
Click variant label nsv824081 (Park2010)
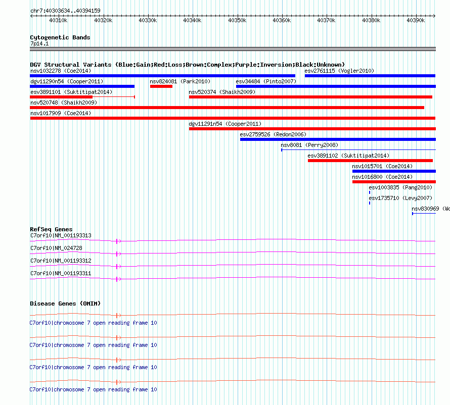(x=180, y=82)
